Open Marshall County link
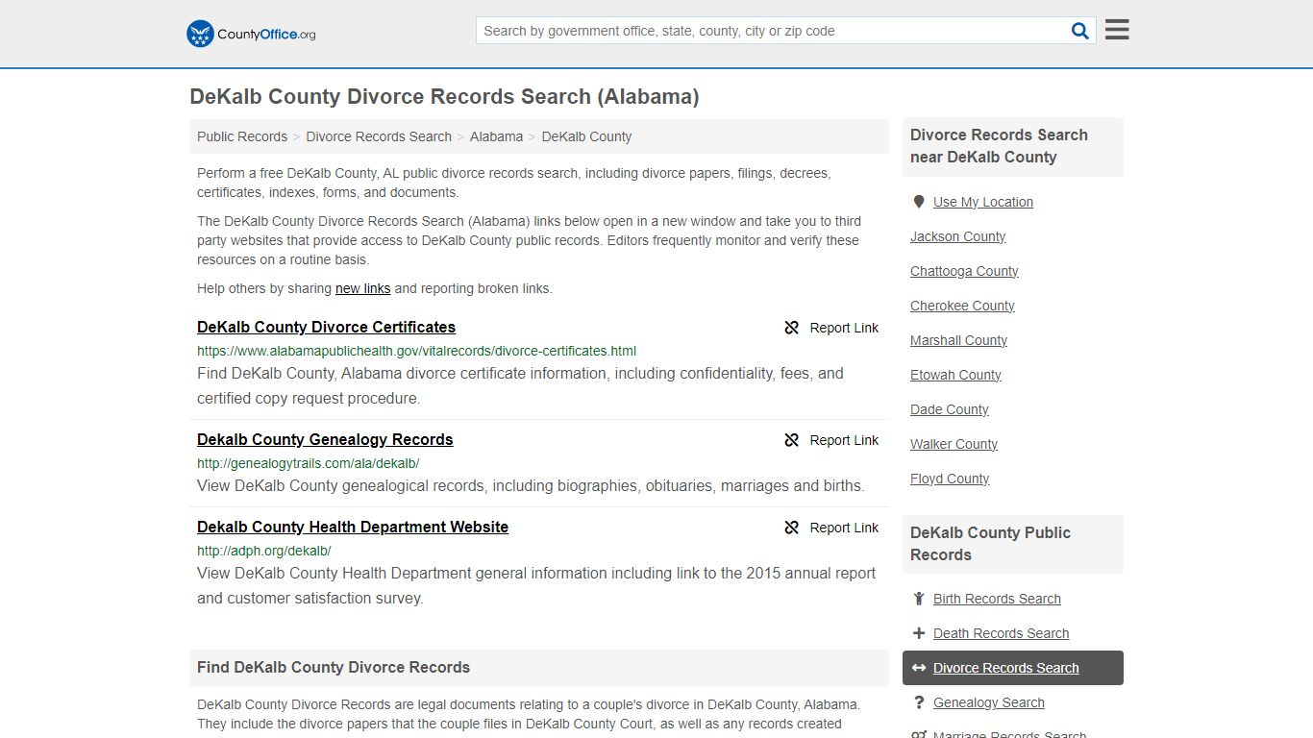Screen dimensions: 1313x738 pyautogui.click(x=958, y=340)
